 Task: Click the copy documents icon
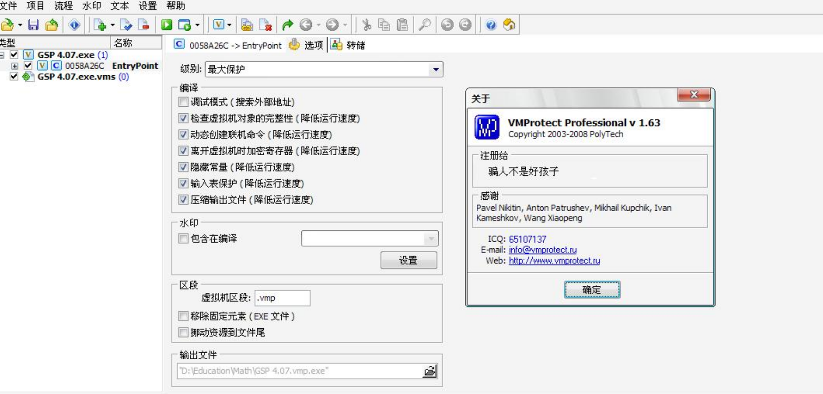click(x=384, y=25)
